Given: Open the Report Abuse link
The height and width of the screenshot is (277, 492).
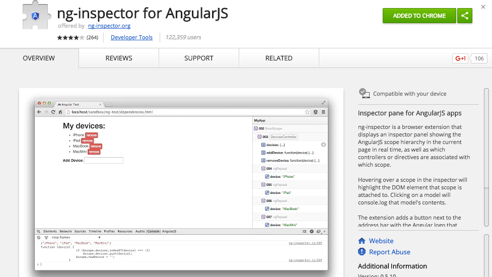Looking at the screenshot, I should (389, 252).
